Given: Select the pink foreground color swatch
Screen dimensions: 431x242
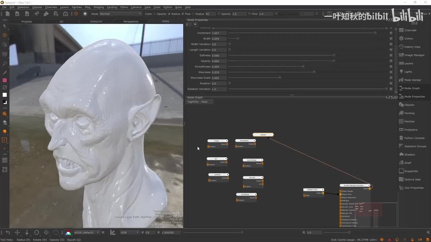Looking at the screenshot, I should 5,80.
